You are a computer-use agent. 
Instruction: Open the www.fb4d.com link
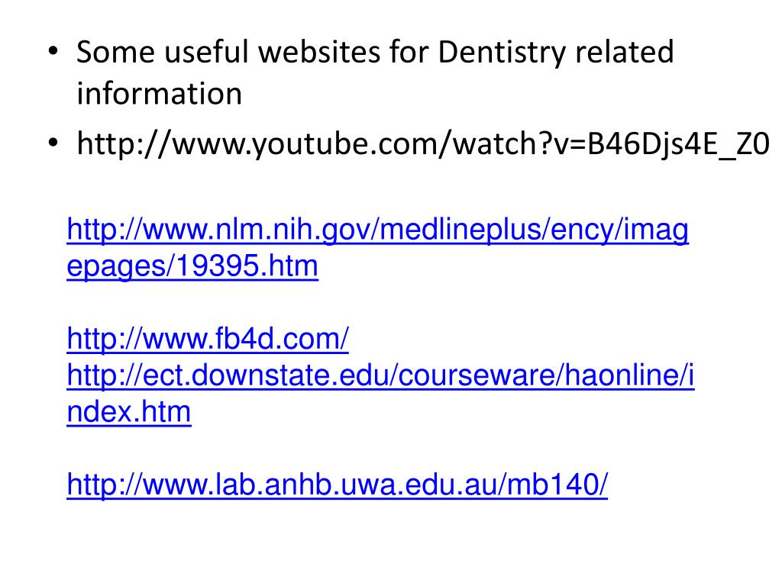point(208,340)
